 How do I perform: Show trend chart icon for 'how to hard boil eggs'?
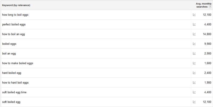coord(194,83)
